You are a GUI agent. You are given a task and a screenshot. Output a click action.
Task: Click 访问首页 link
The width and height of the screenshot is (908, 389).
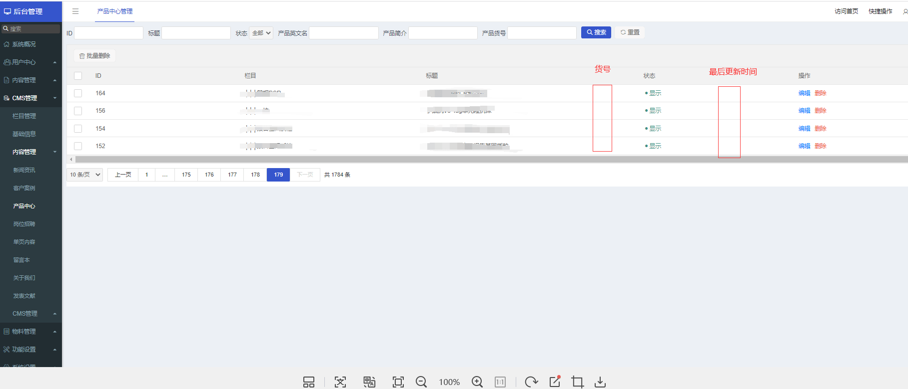[x=846, y=11]
